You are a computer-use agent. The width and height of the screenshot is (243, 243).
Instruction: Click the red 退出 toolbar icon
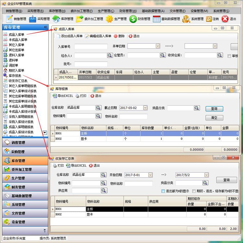[x=225, y=19]
